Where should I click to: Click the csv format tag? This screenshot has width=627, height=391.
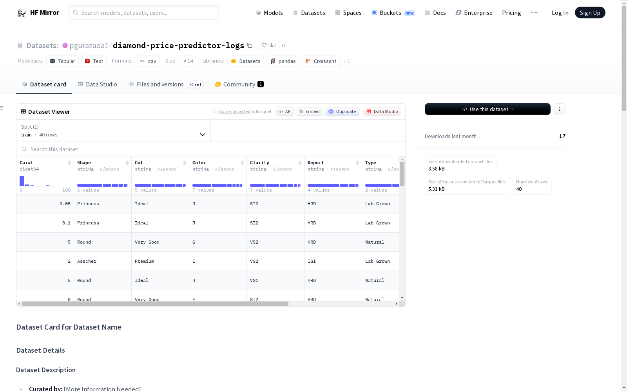[148, 61]
